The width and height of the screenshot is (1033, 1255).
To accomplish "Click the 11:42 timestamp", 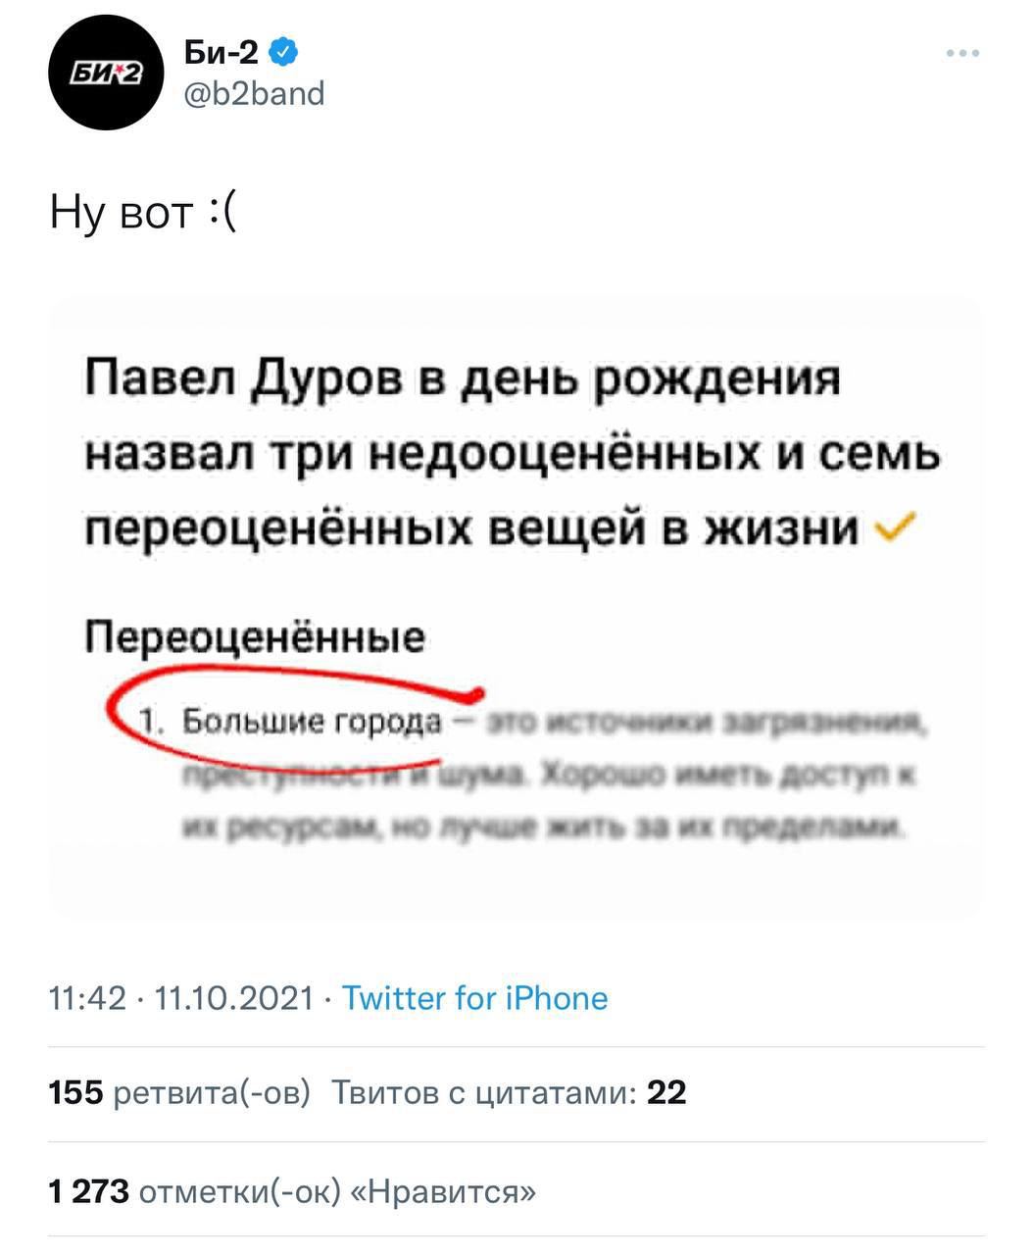I will pos(88,998).
